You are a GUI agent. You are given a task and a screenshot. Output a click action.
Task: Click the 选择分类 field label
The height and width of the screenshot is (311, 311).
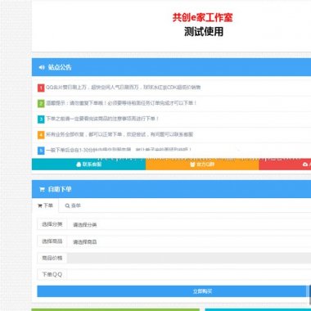[52, 224]
